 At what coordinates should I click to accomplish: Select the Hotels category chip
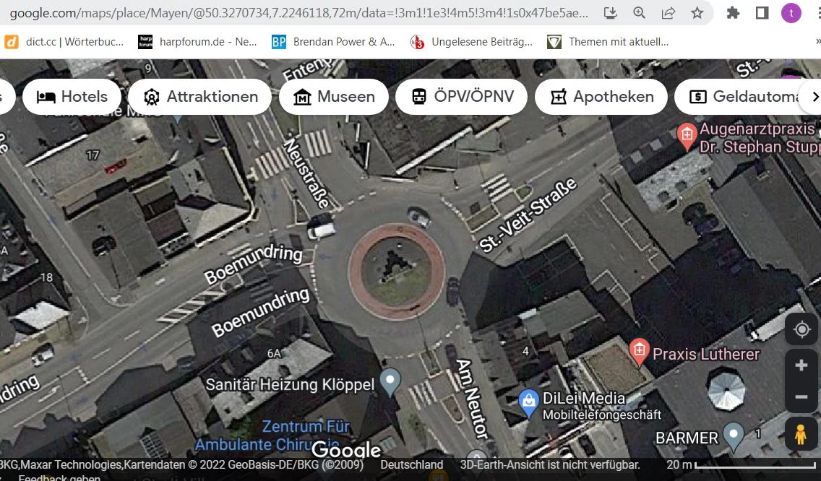[x=72, y=97]
